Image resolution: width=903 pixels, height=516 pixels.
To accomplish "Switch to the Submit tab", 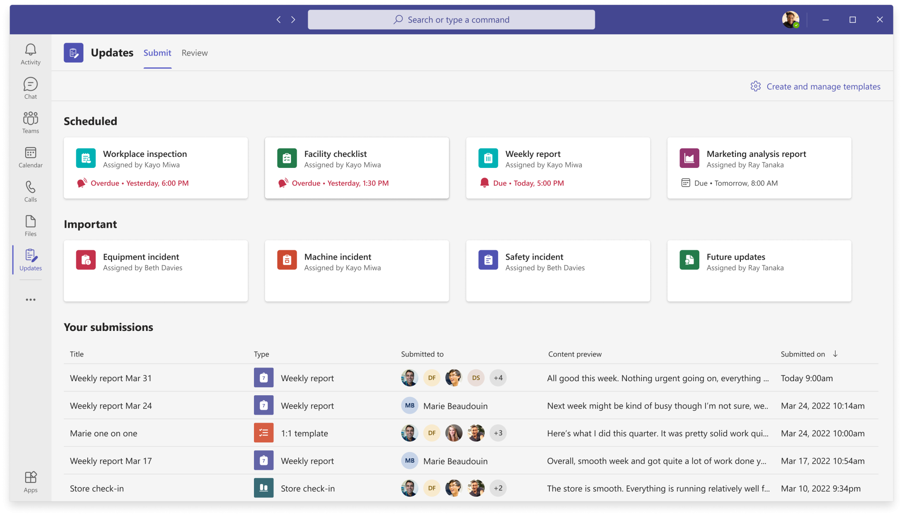I will pyautogui.click(x=157, y=53).
